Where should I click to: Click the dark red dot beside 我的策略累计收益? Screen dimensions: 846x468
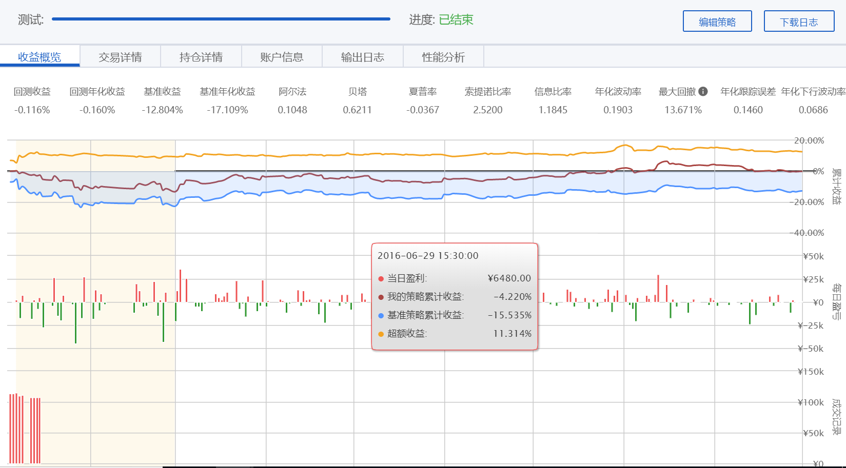pyautogui.click(x=381, y=297)
